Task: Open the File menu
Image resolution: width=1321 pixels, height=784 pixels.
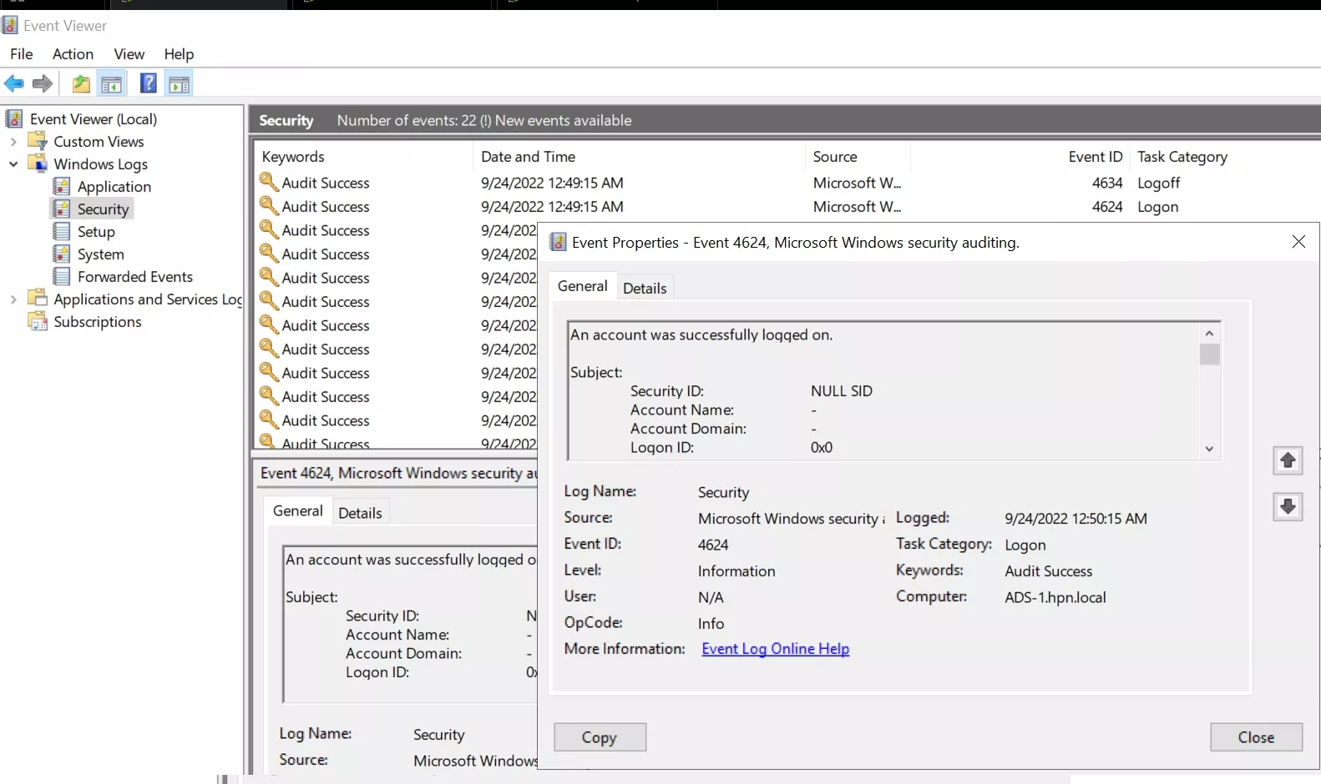Action: (22, 54)
